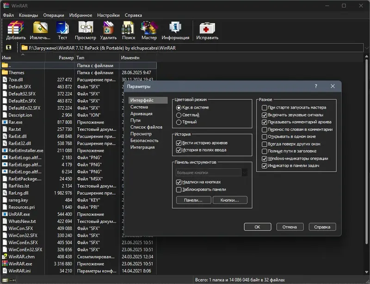This screenshot has width=370, height=284.
Task: Launch the Мастер (Wizard) toolbar icon
Action: pyautogui.click(x=149, y=28)
